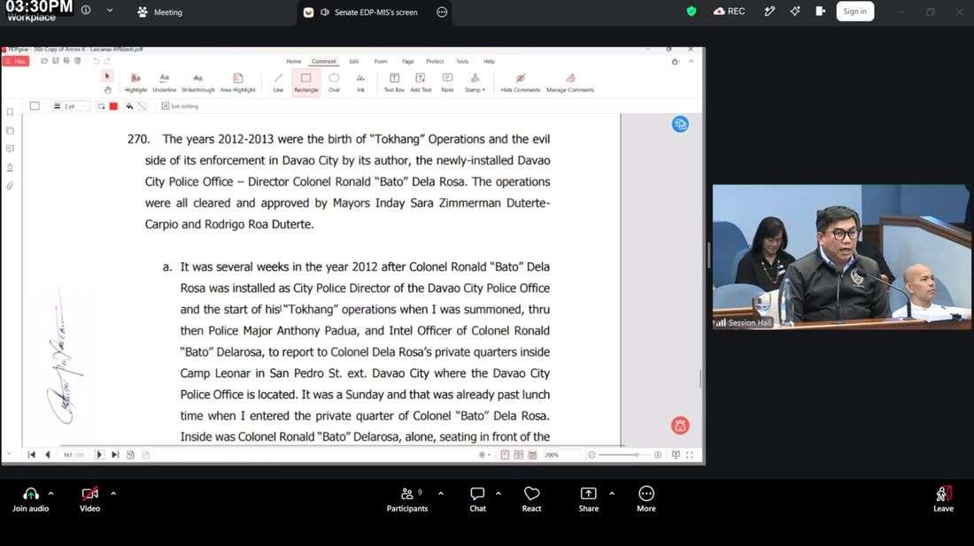Turn on the Video camera
The height and width of the screenshot is (546, 974).
point(90,499)
